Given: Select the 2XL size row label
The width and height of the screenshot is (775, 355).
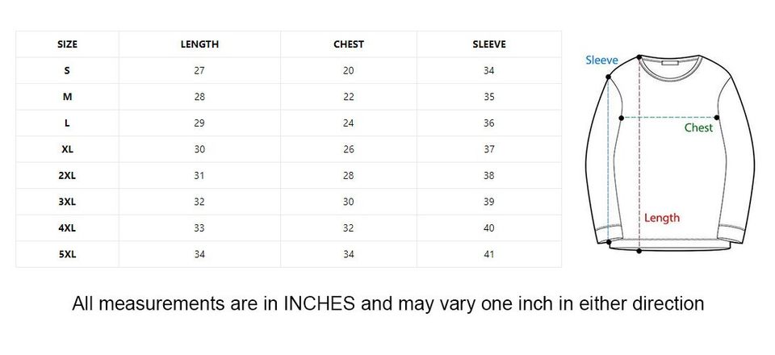Looking at the screenshot, I should tap(67, 176).
